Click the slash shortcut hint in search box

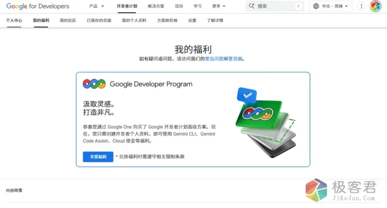point(299,6)
